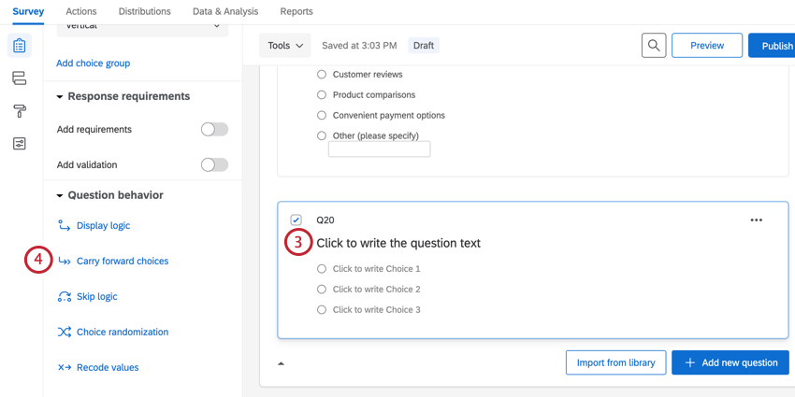Open the survey options sliders icon
The image size is (795, 397).
[20, 144]
